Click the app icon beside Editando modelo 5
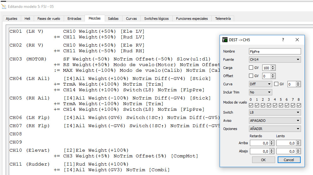The image size is (313, 175). (x=3, y=6)
